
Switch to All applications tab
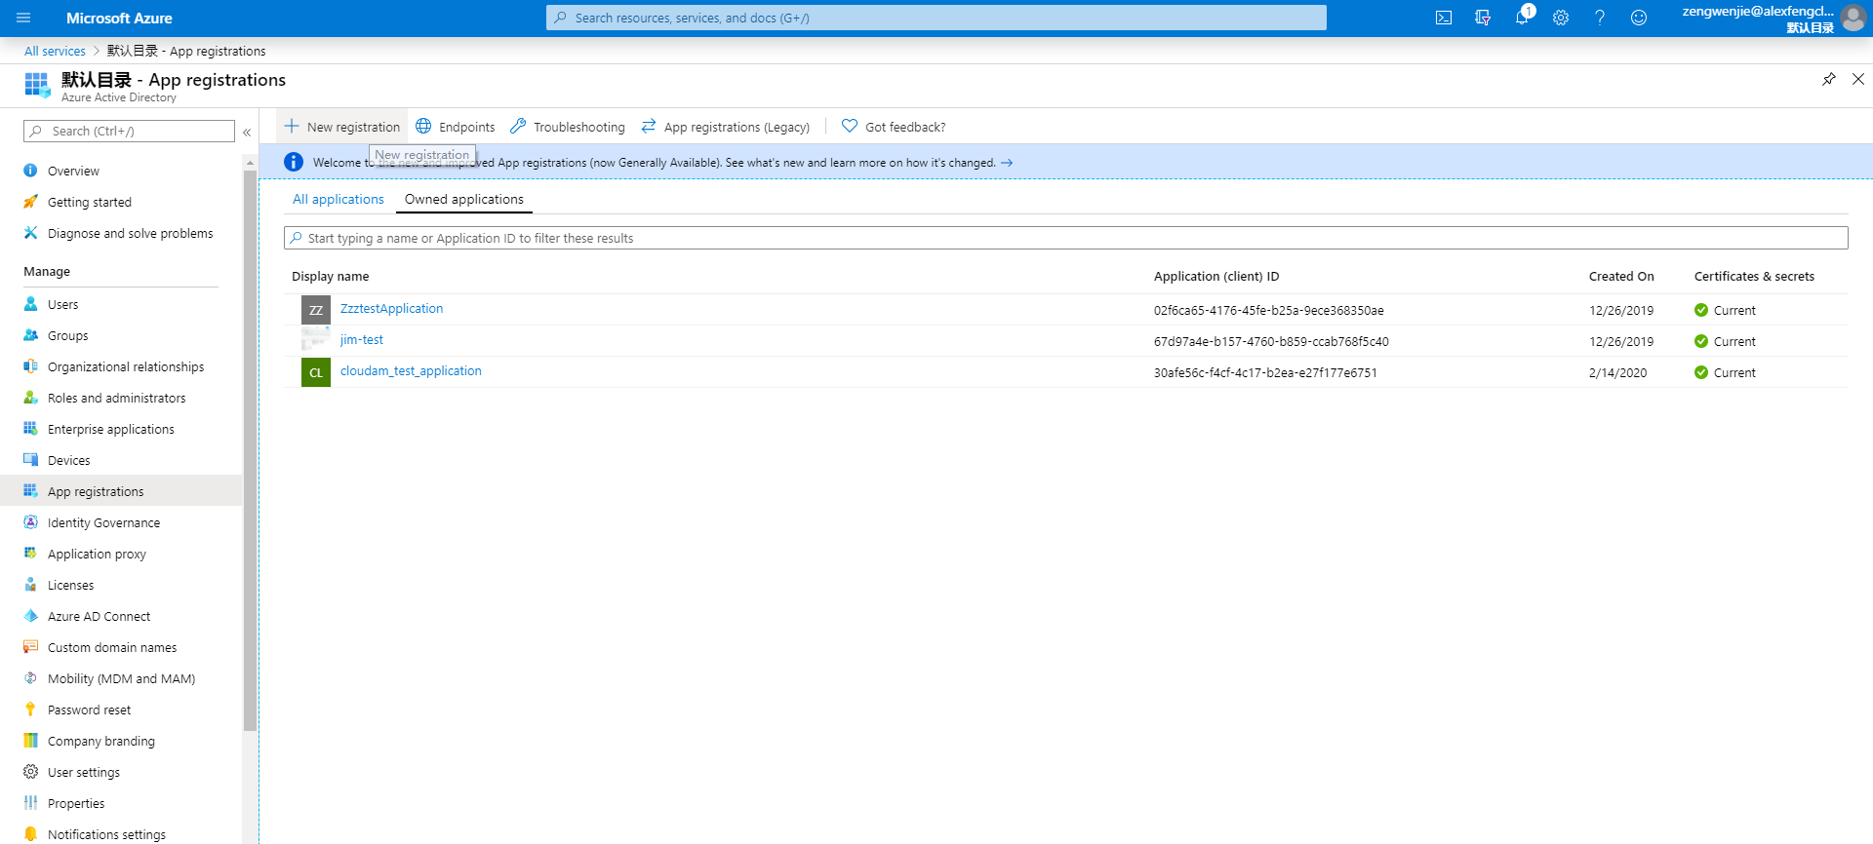pos(339,199)
